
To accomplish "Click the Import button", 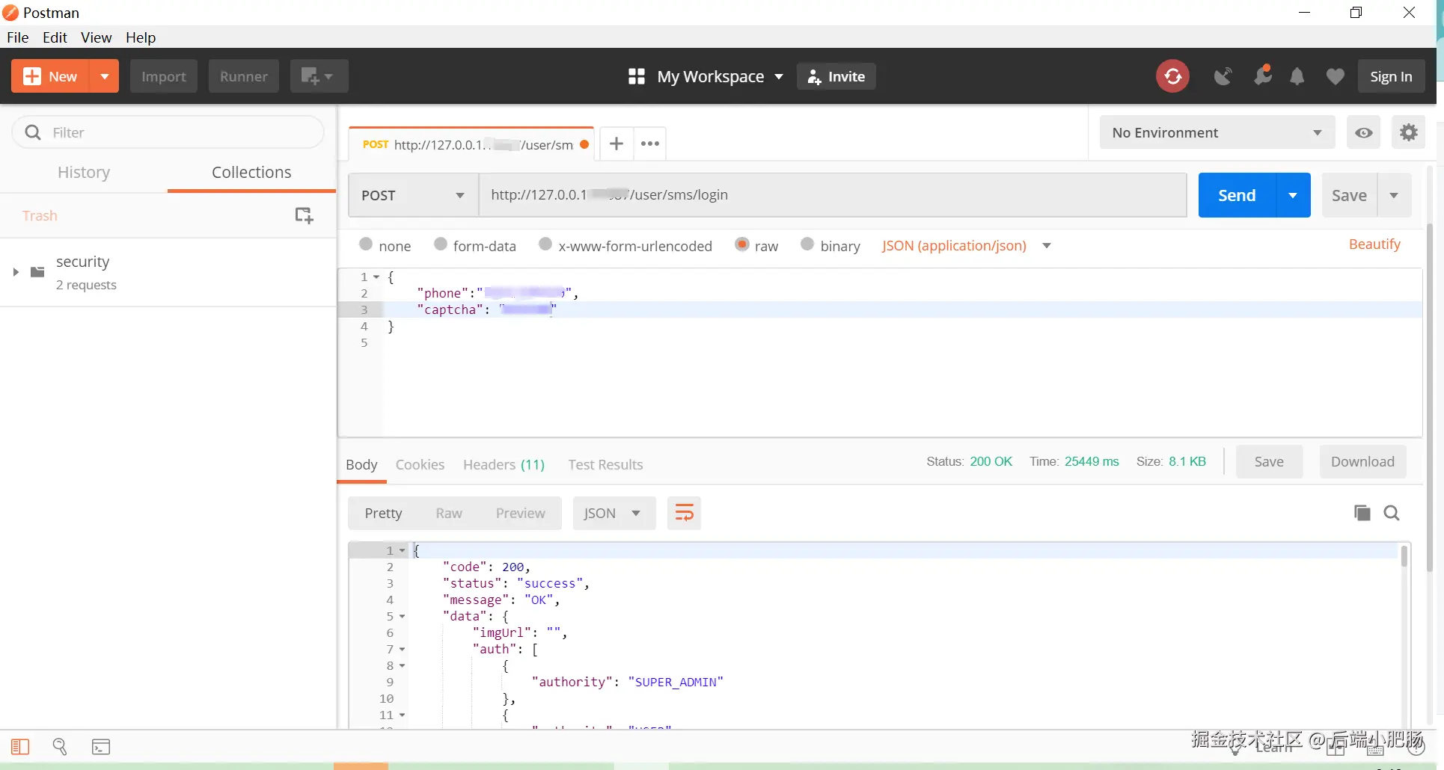I will (164, 76).
